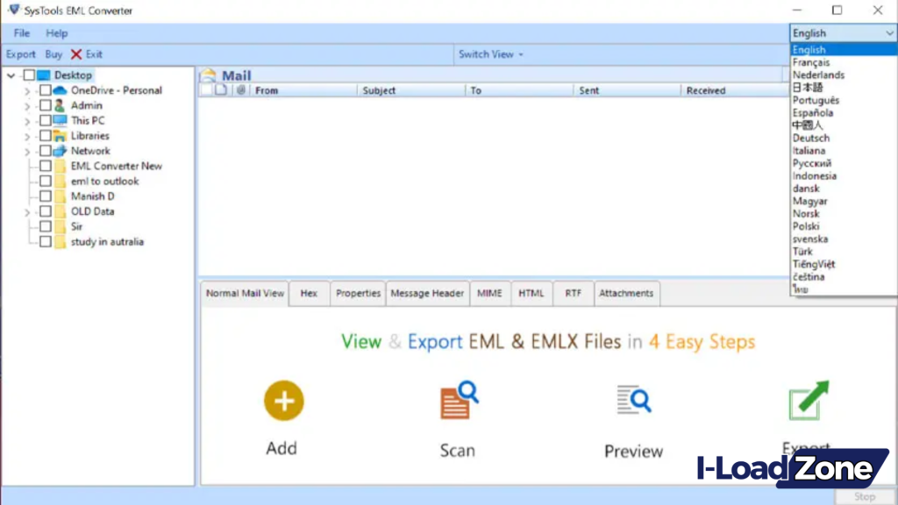
Task: Click the EML Converter New folder icon
Action: click(x=61, y=166)
